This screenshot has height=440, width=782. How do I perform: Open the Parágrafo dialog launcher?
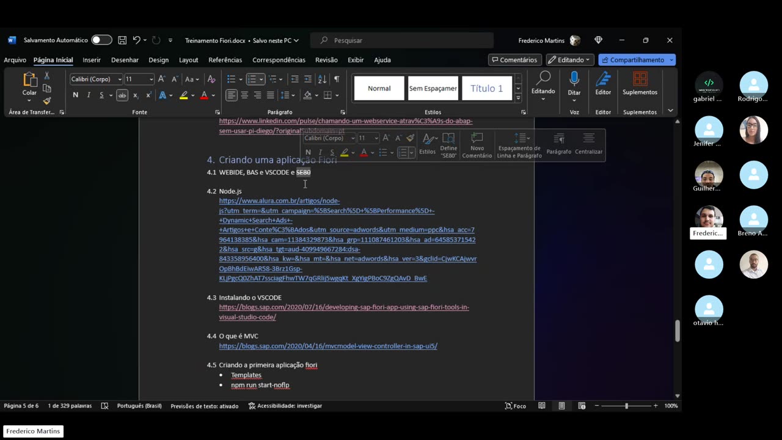pyautogui.click(x=343, y=112)
